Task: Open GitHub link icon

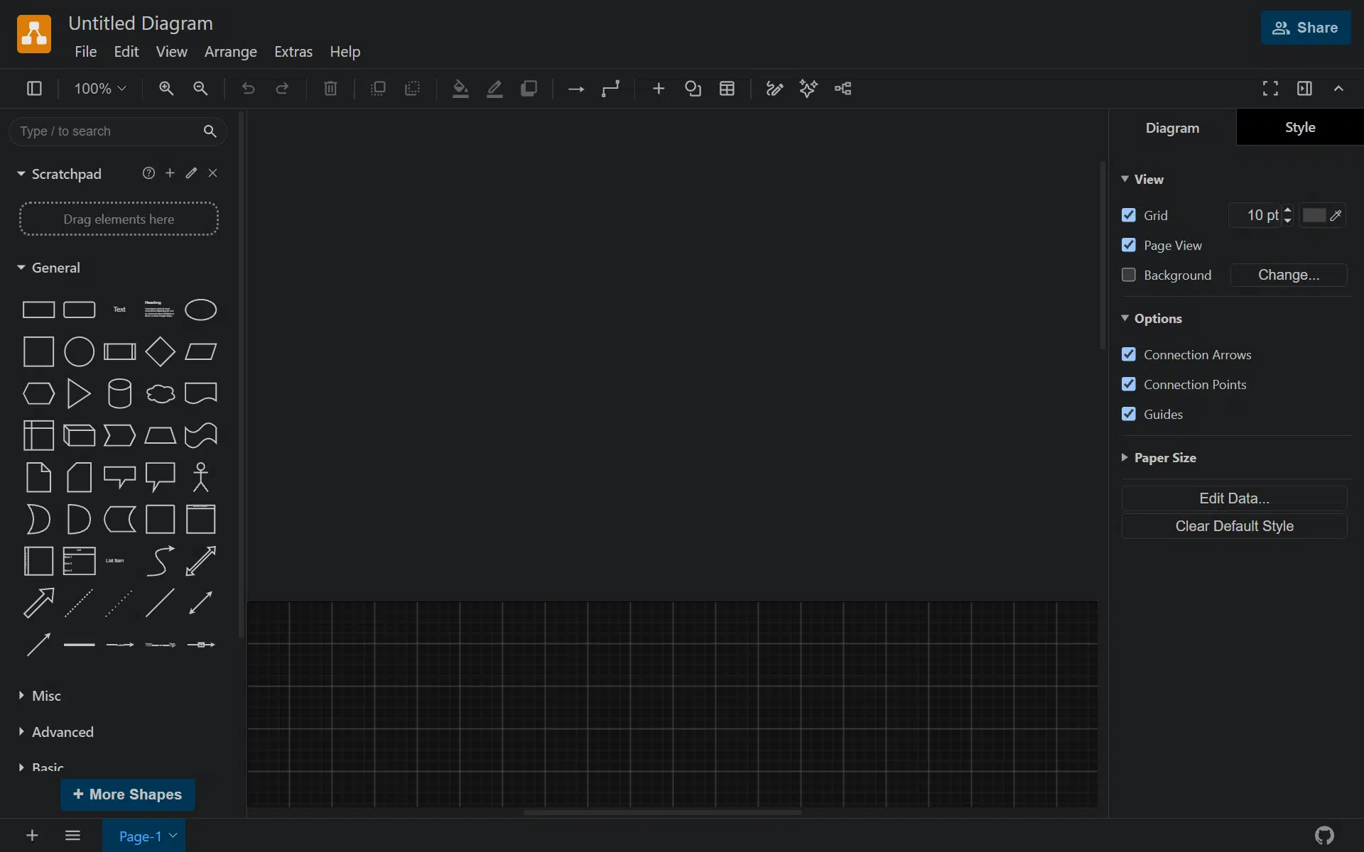Action: [1324, 836]
